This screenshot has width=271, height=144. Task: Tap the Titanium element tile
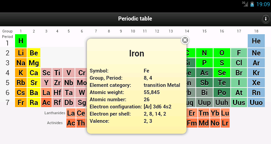[57, 73]
